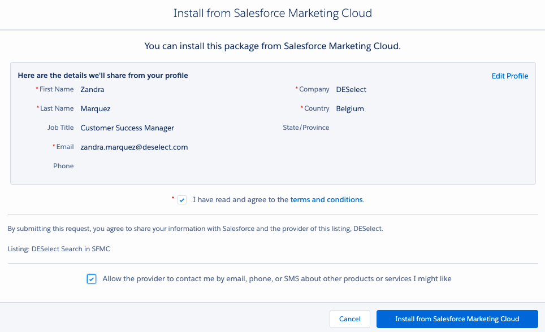Click the First Name label

(57, 89)
